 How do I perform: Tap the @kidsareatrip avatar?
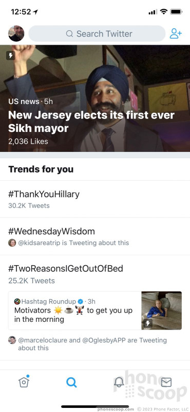coord(12,243)
